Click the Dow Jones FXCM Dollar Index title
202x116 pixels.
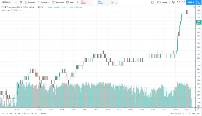coord(20,7)
